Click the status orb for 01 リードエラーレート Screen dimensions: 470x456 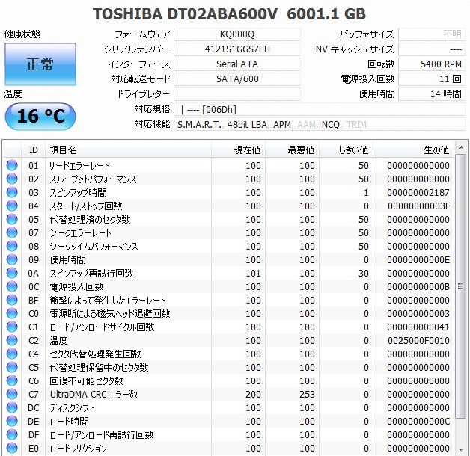(12, 165)
